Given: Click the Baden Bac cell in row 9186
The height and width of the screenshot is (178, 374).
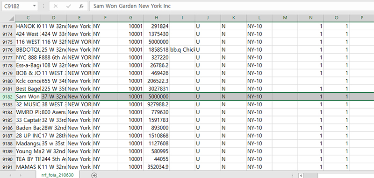Looking at the screenshot, I should coord(28,128).
